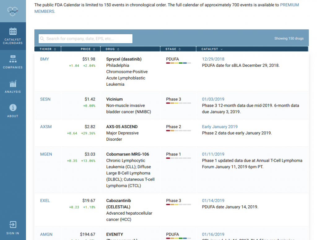Open the BMY ticker link
Screen dimensions: 317x240
coord(45,59)
